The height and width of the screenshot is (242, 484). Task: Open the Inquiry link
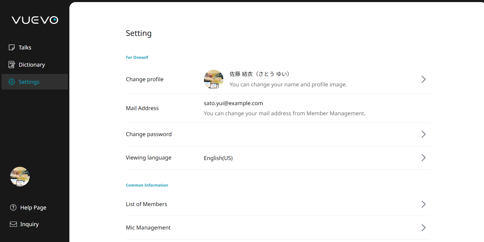(29, 224)
